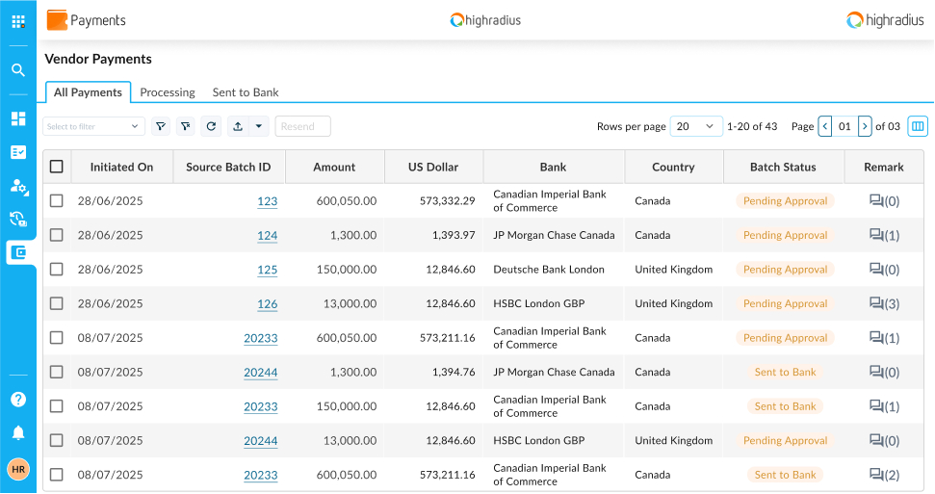
Task: Click the search icon in sidebar
Action: [x=18, y=70]
